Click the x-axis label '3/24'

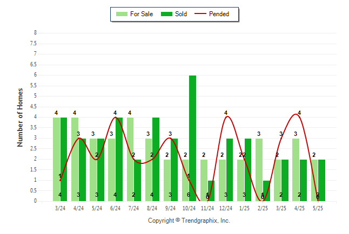pos(60,208)
